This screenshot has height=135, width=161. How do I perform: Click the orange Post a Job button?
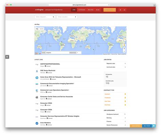point(109,10)
